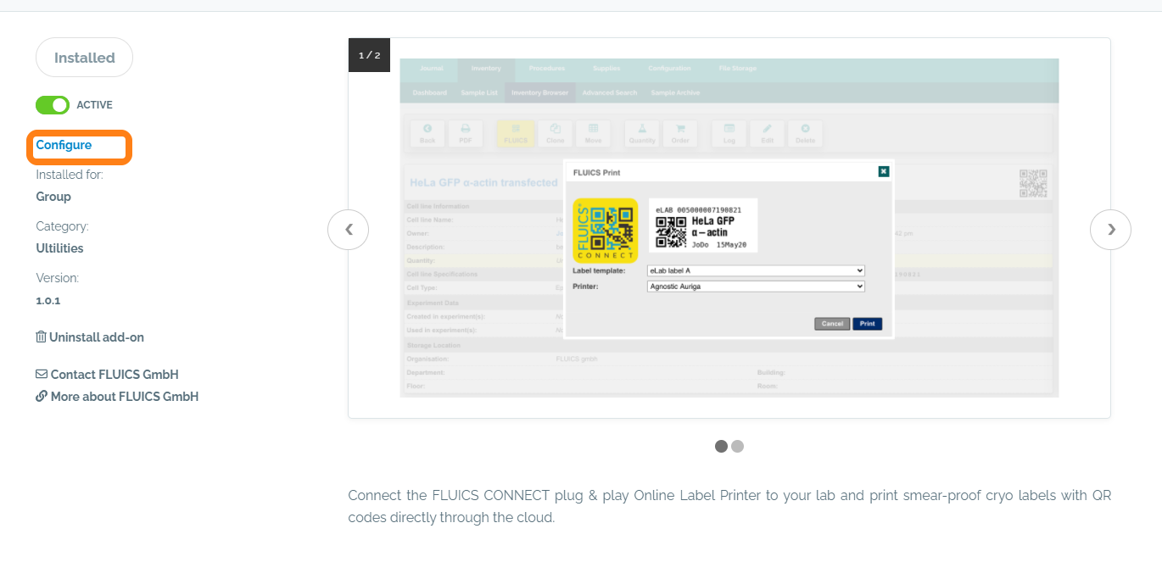Click the 1 / 2 slide counter badge
Screen dimensions: 1162x562
369,55
